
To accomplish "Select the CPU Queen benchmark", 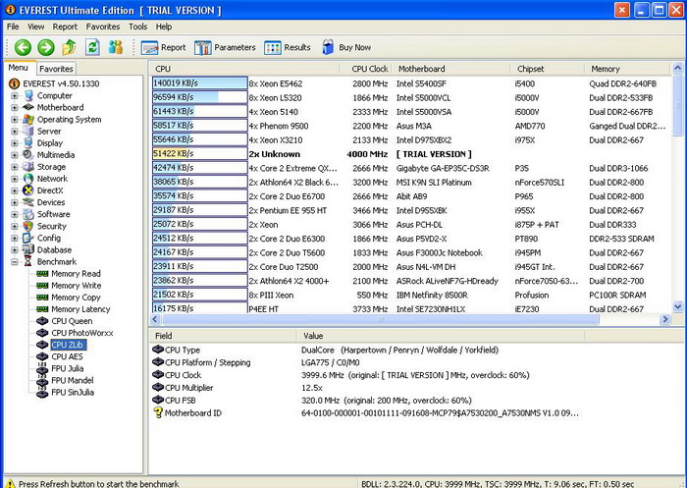I will pyautogui.click(x=72, y=321).
